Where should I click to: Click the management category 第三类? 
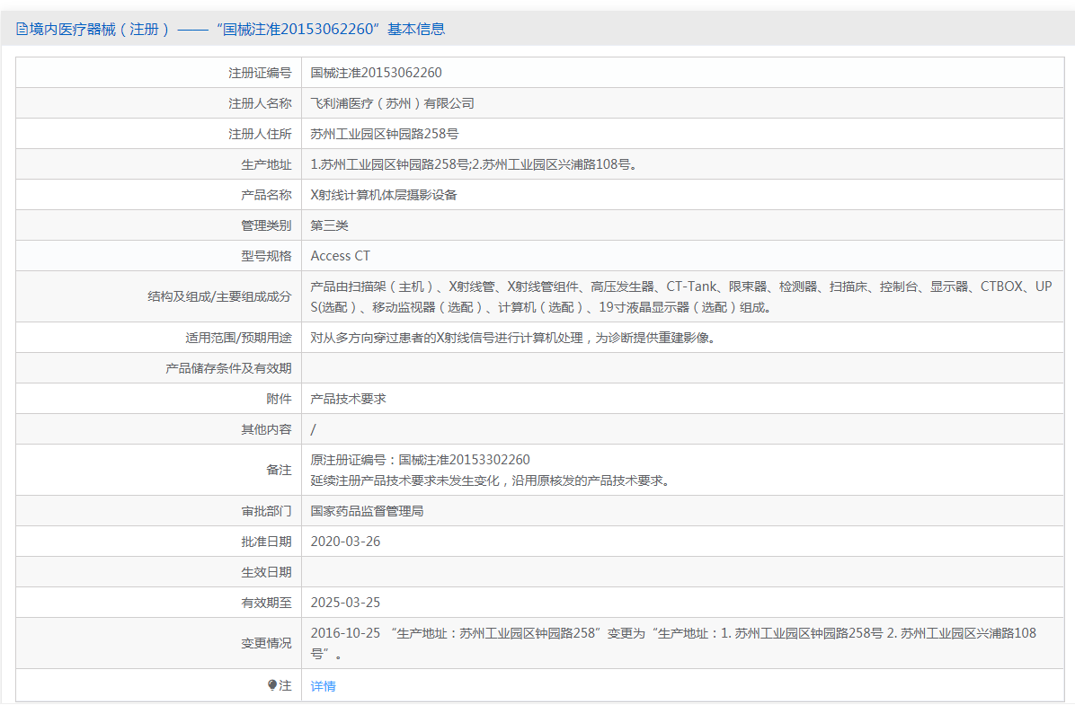[x=329, y=225]
